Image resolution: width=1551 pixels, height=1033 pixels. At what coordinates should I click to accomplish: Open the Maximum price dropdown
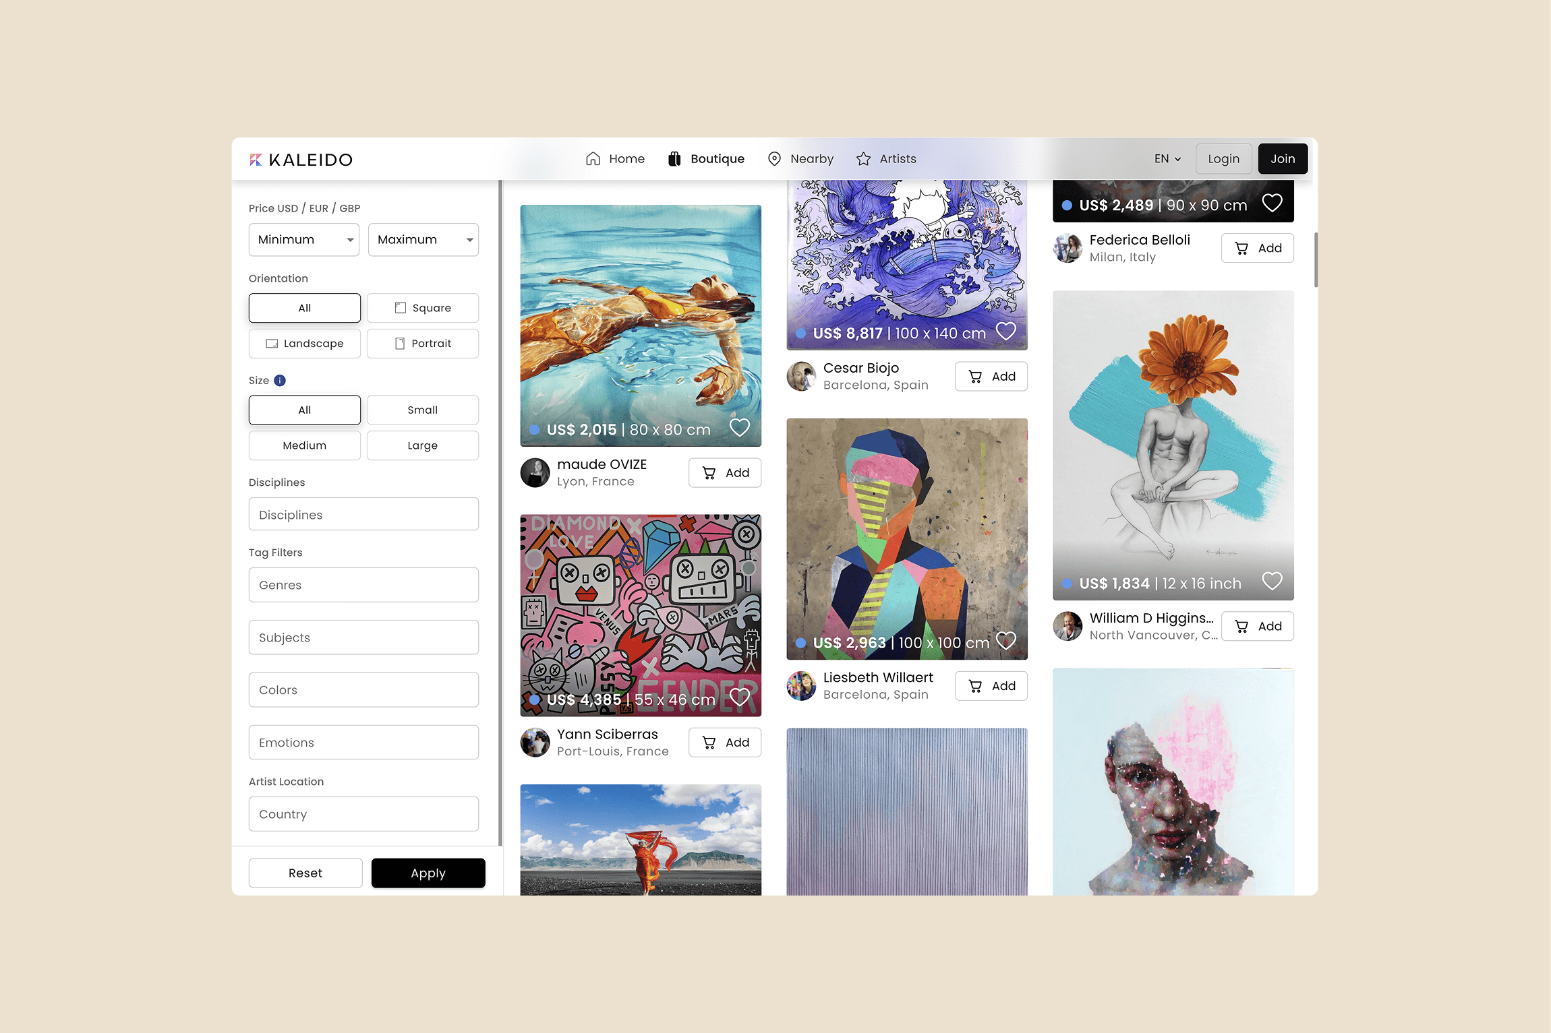(423, 240)
